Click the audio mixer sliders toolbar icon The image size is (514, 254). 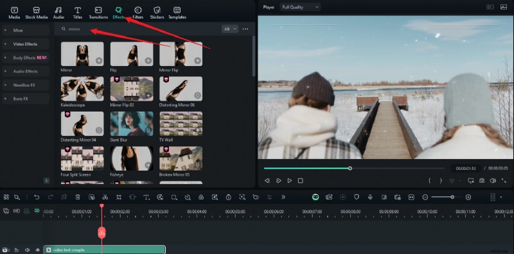pos(269,197)
